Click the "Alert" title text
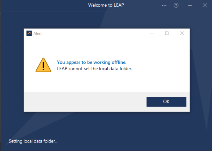Image resolution: width=212 pixels, height=151 pixels. coord(37,34)
